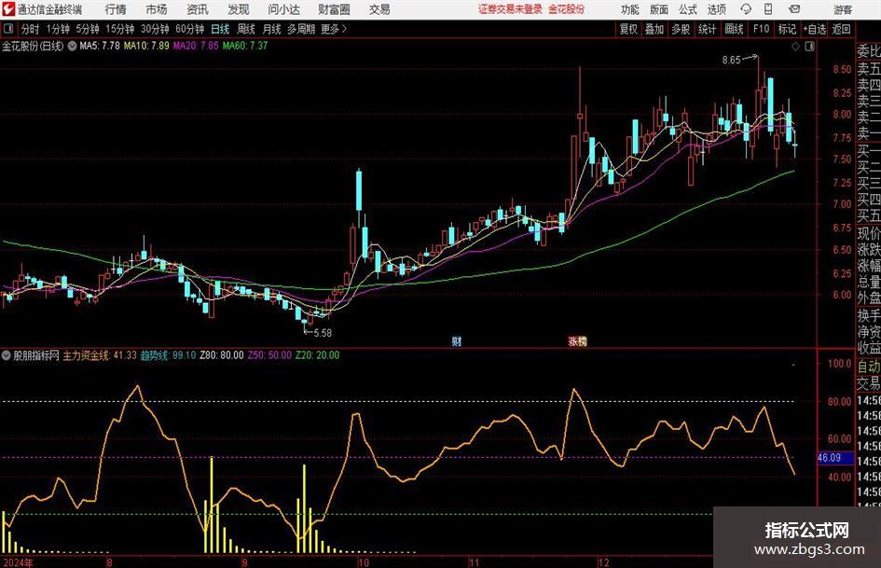
Task: Switch to the 5分钟 period tab
Action: 87,29
